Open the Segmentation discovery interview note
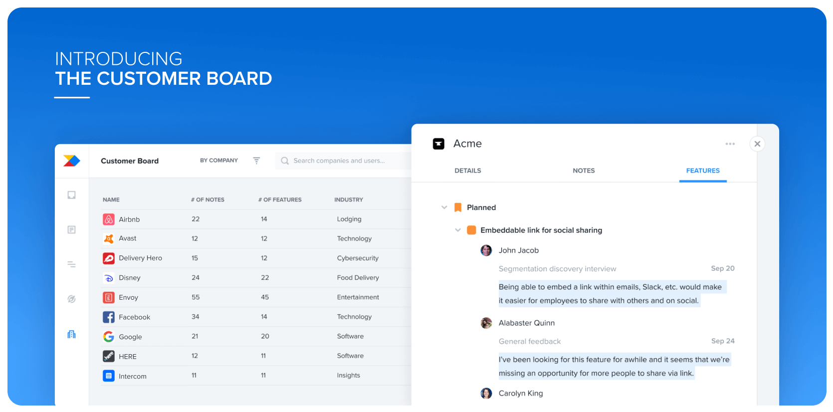The width and height of the screenshot is (833, 412). (x=558, y=269)
